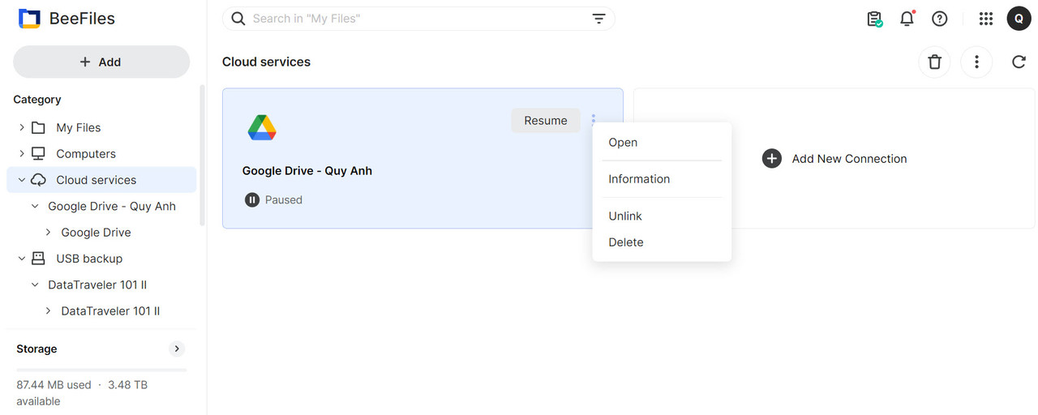This screenshot has height=415, width=1038.
Task: Click Add New Connection text
Action: [849, 159]
